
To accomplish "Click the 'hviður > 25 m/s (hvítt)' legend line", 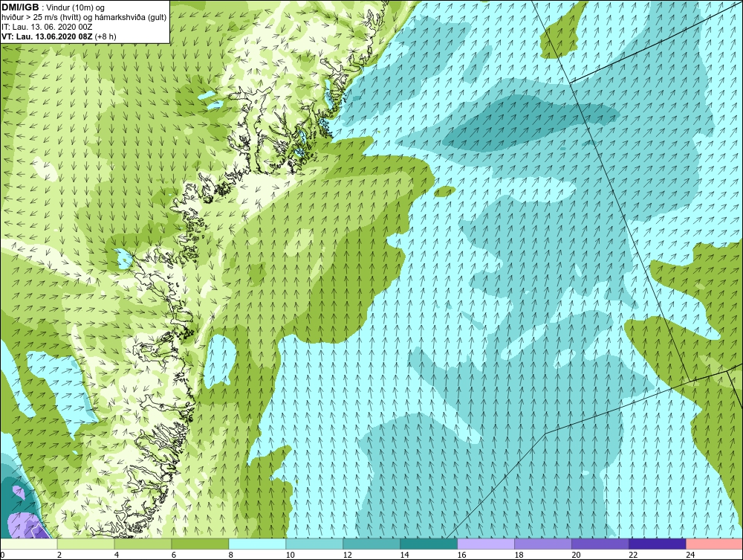I will point(84,18).
